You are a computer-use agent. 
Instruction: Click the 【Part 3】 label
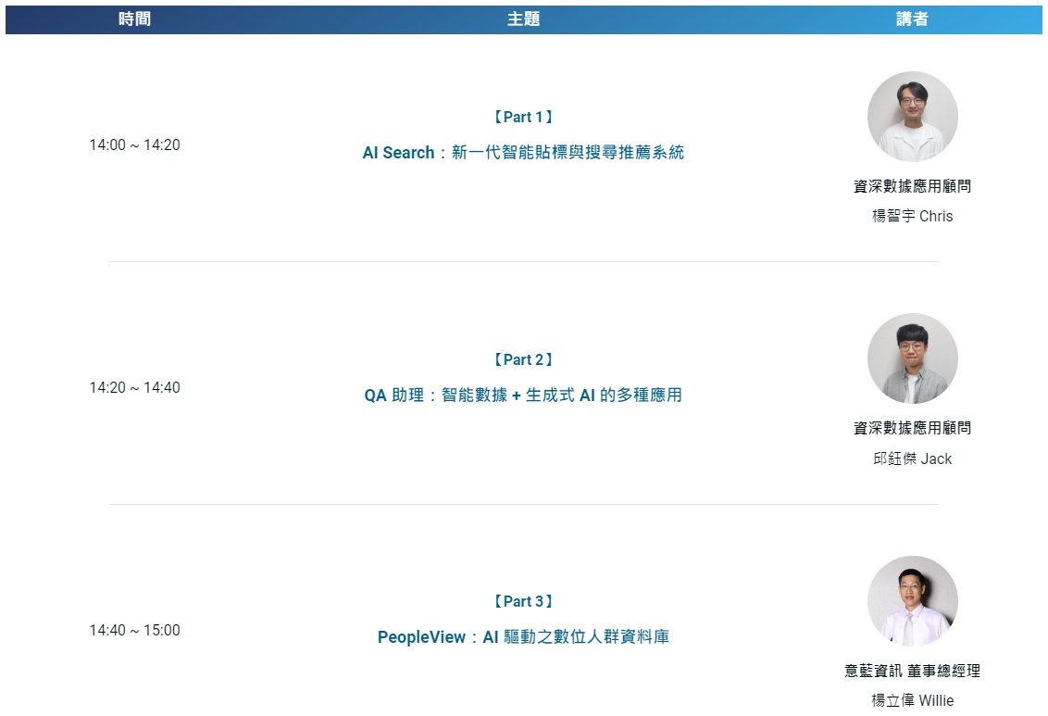pyautogui.click(x=523, y=601)
